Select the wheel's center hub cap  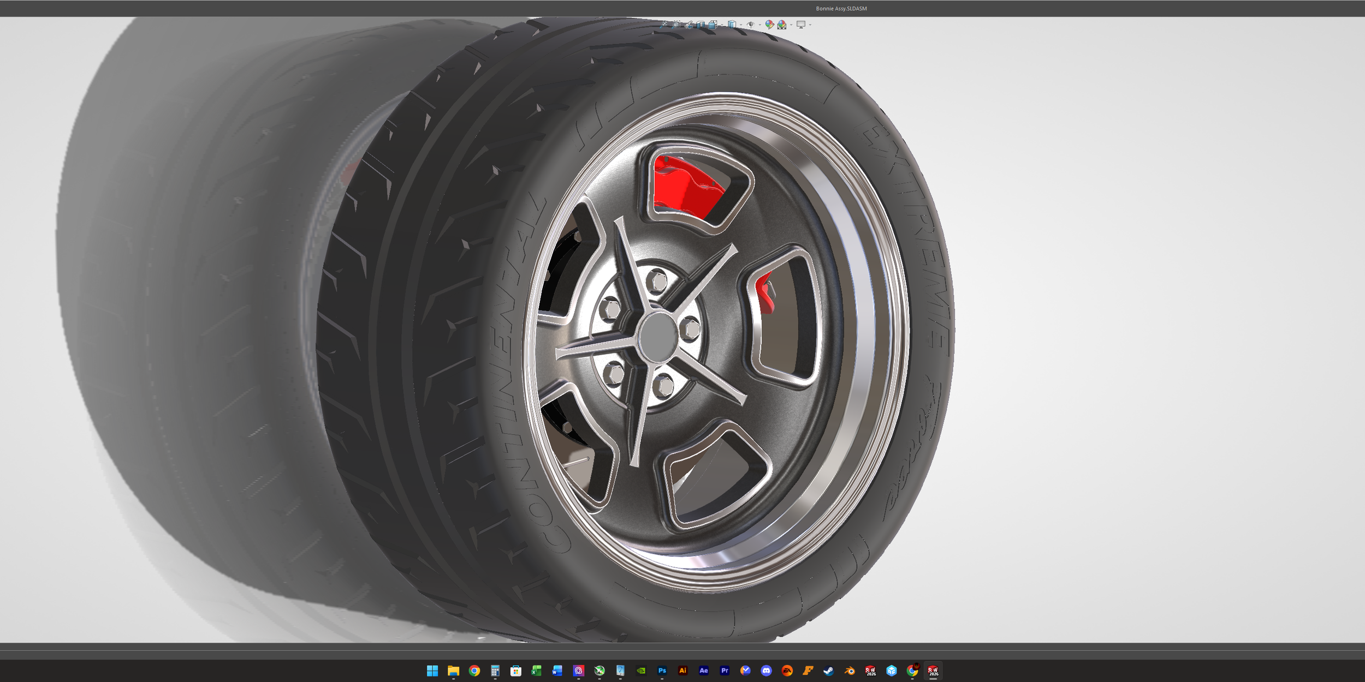(x=658, y=337)
